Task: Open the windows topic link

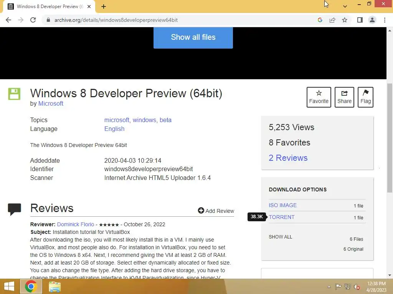Action: [144, 120]
